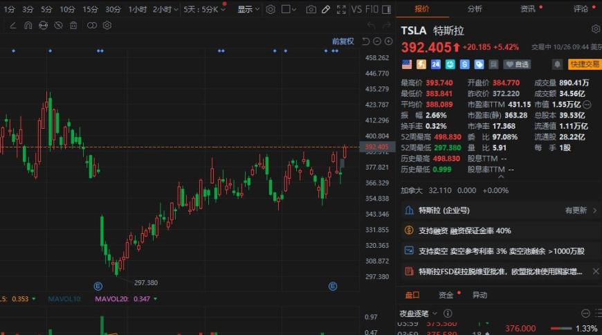The height and width of the screenshot is (335, 602).
Task: Open the 显示 display dropdown
Action: click(x=248, y=9)
